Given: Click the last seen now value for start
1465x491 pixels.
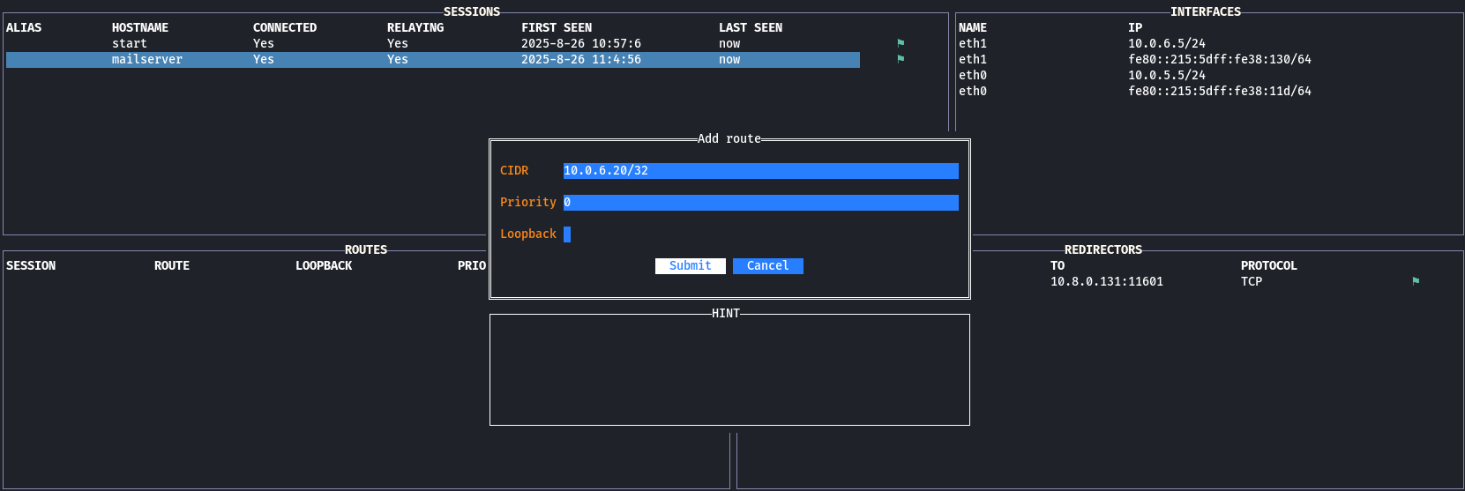Looking at the screenshot, I should tap(729, 43).
